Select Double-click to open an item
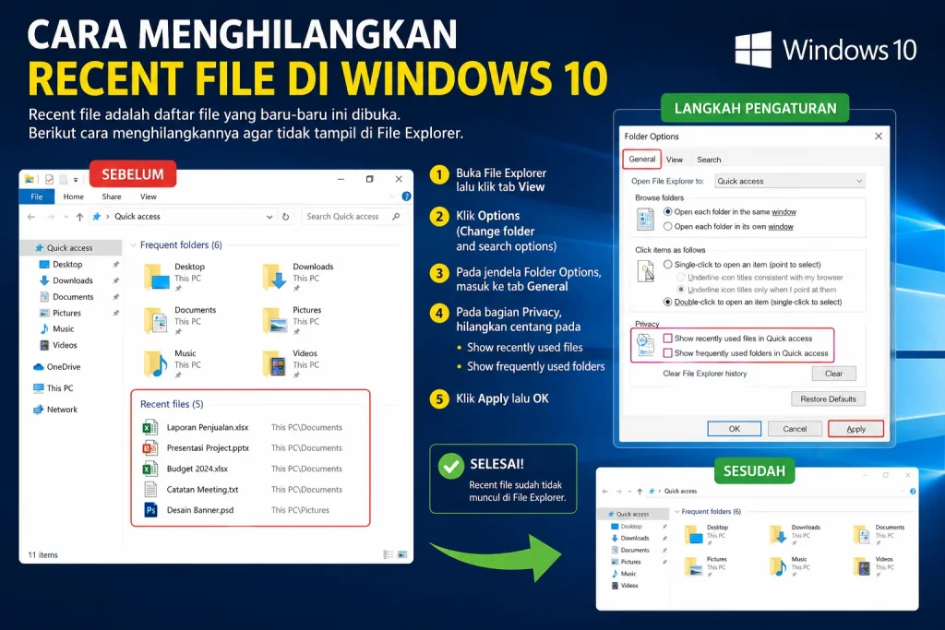 point(668,302)
